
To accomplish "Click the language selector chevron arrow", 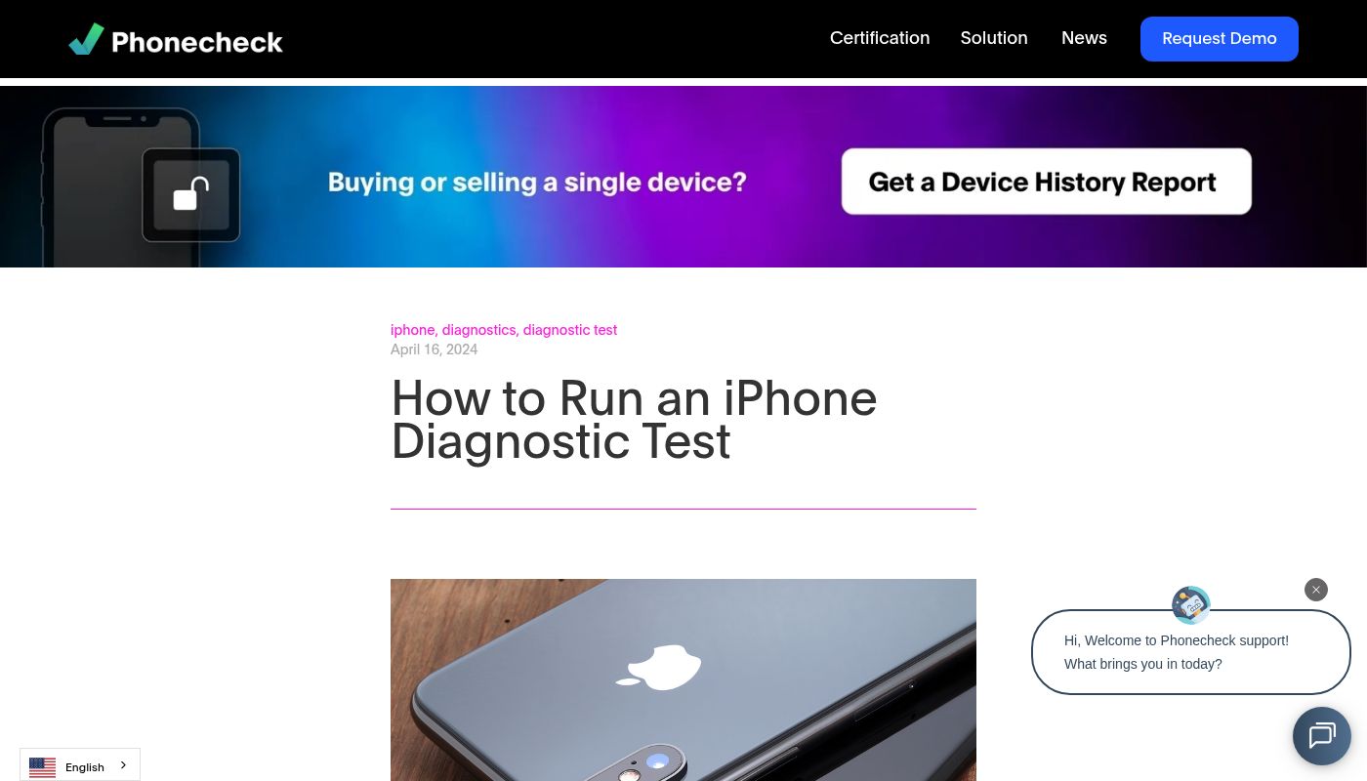I will [123, 765].
